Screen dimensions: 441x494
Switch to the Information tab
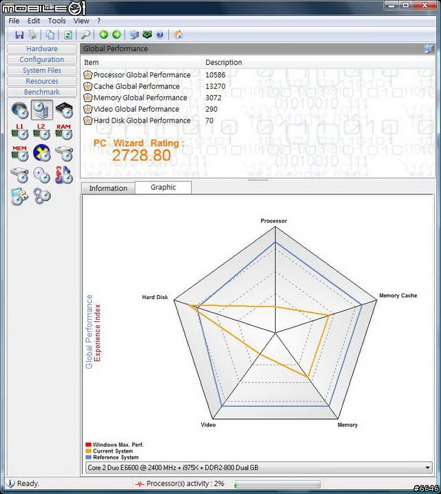point(108,188)
